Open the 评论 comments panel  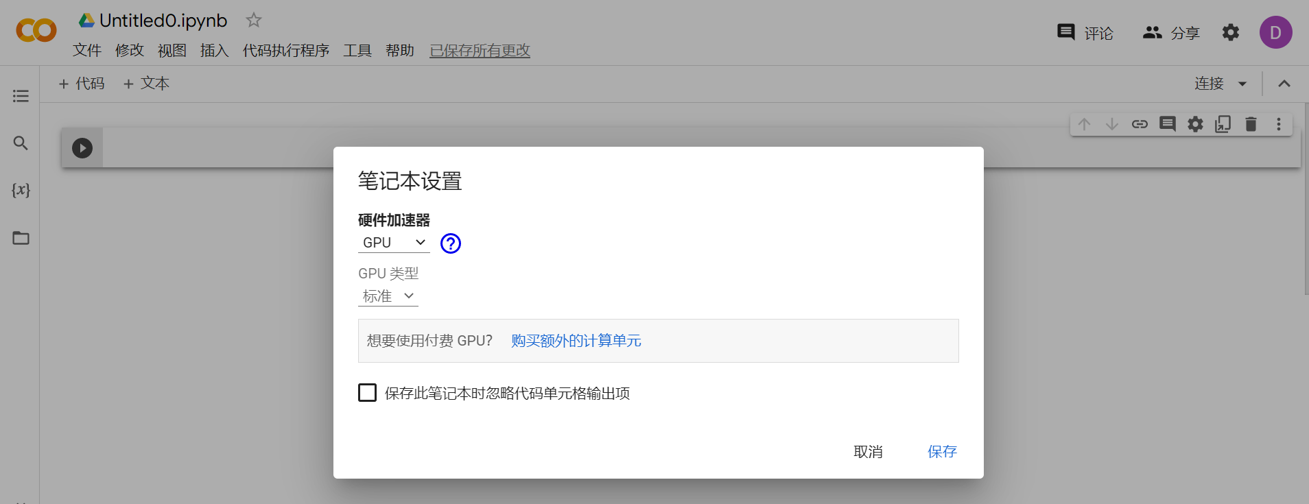pyautogui.click(x=1085, y=33)
